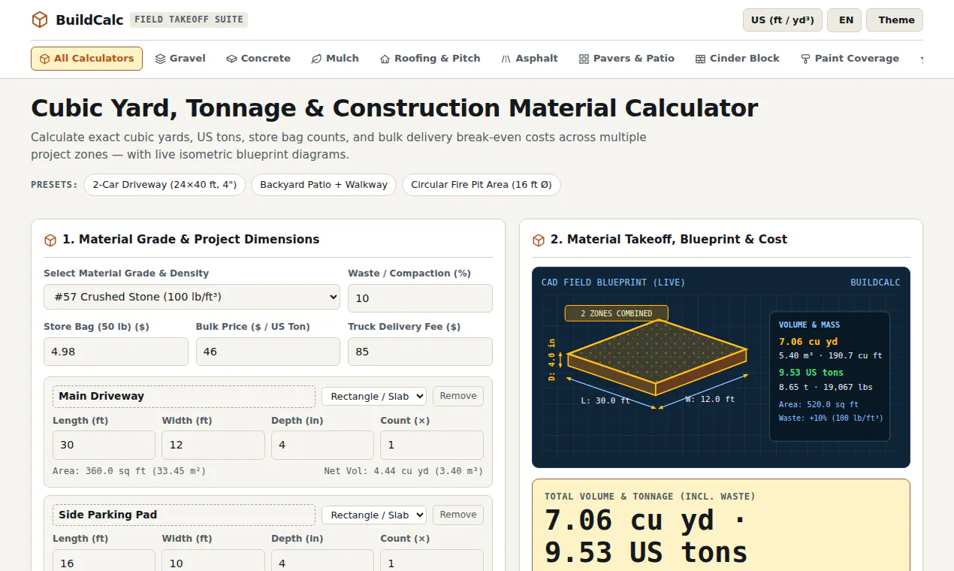Click the Roofing & Pitch house icon

[x=385, y=59]
